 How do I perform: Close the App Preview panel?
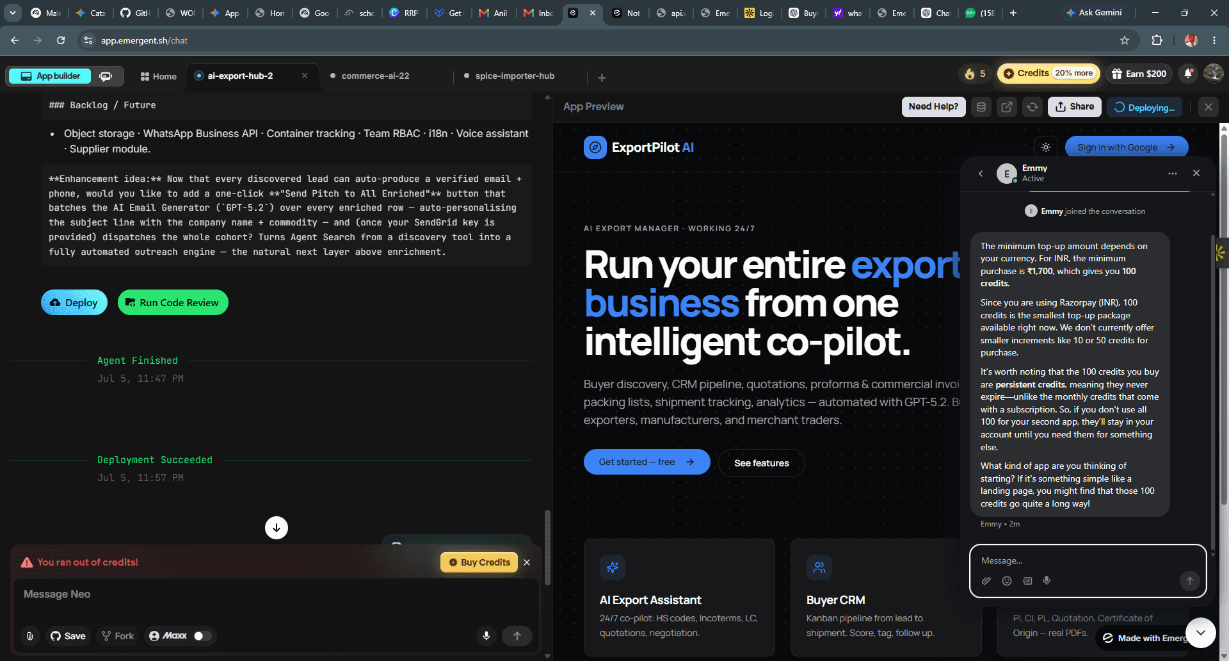click(1209, 107)
